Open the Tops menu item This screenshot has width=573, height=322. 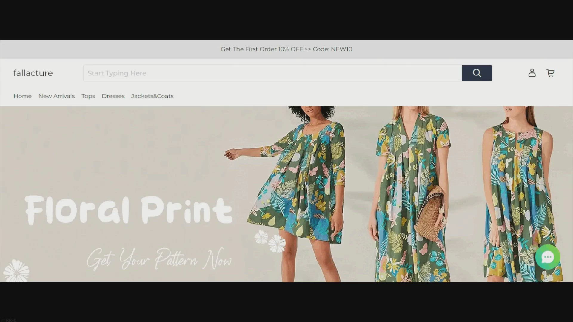[88, 96]
